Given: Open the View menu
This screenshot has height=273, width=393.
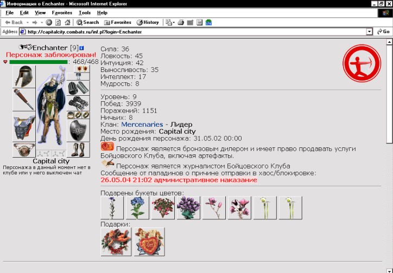Looking at the screenshot, I should 40,13.
